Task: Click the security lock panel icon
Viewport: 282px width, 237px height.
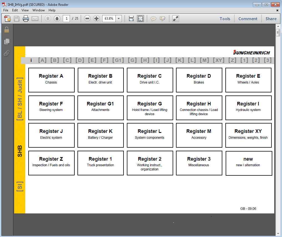Action: [x=7, y=30]
